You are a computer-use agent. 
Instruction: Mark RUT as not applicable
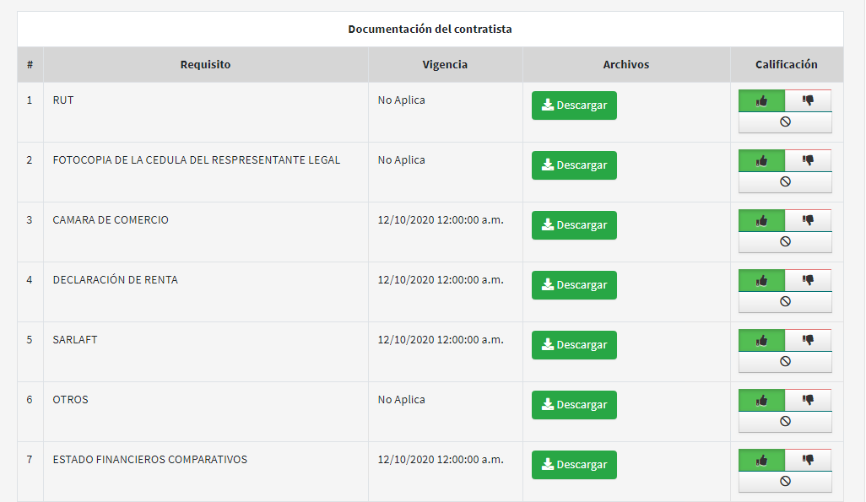(785, 122)
